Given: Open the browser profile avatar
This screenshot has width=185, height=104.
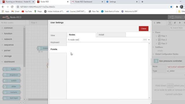Looking at the screenshot, I should (x=182, y=7).
